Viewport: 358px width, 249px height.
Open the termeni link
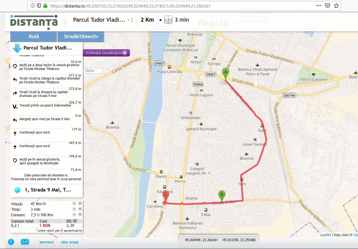[47, 242]
